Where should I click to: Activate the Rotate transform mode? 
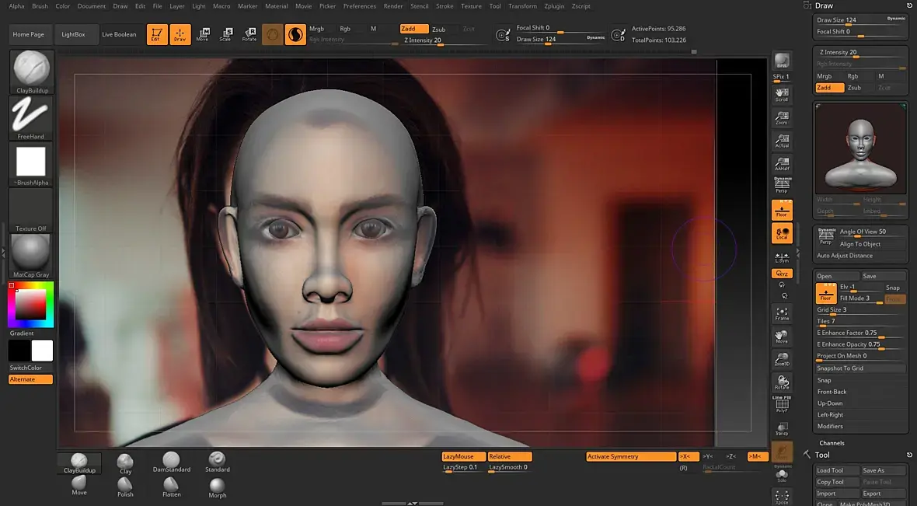[x=249, y=34]
